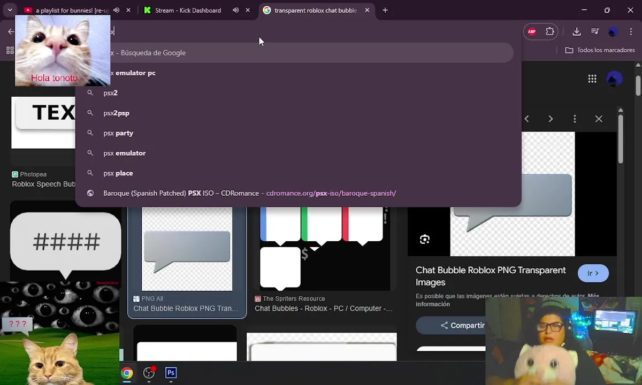Open the extensions puzzle icon
Image resolution: width=642 pixels, height=385 pixels.
click(x=550, y=32)
